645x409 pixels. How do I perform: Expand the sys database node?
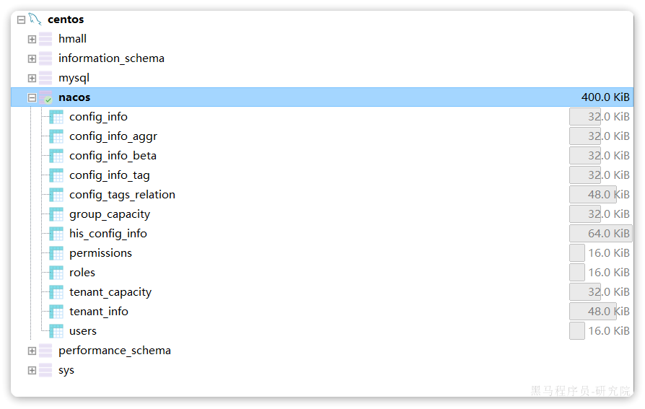(32, 370)
